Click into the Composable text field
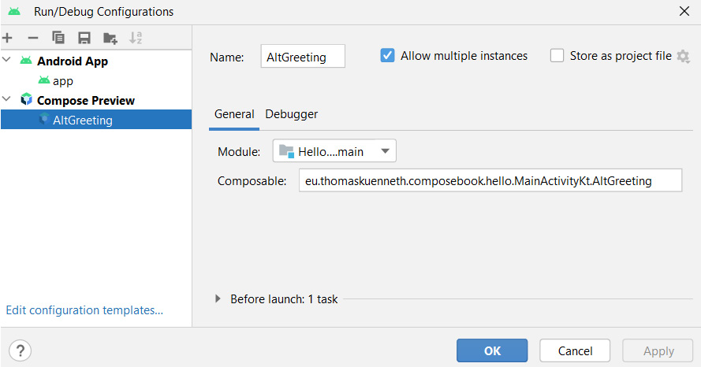701x367 pixels. pyautogui.click(x=490, y=180)
